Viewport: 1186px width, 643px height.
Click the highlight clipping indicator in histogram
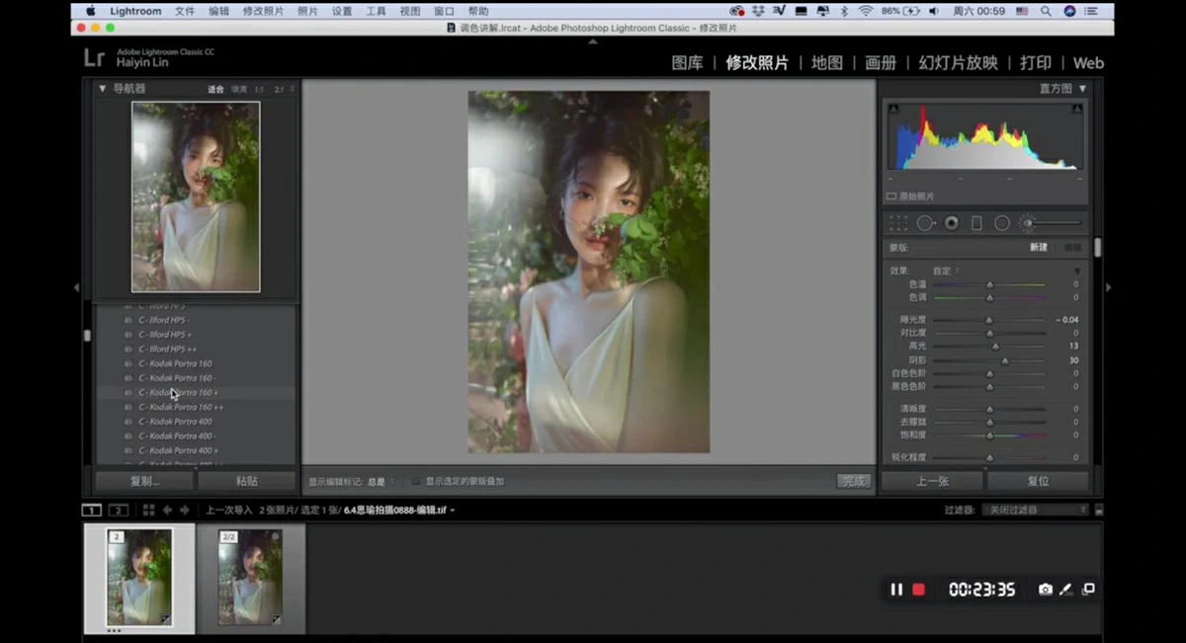(1076, 109)
